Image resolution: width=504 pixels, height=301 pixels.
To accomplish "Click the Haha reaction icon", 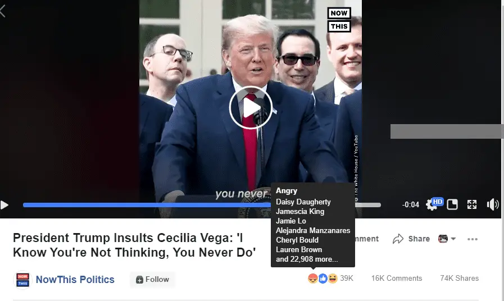I will 333,278.
